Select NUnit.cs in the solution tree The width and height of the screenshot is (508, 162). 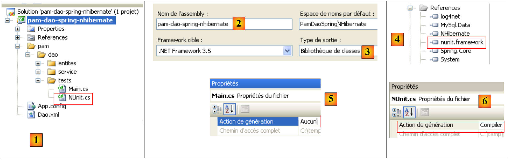79,98
